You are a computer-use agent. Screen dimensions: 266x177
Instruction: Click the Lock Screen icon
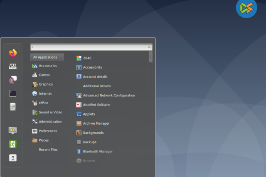(x=12, y=130)
